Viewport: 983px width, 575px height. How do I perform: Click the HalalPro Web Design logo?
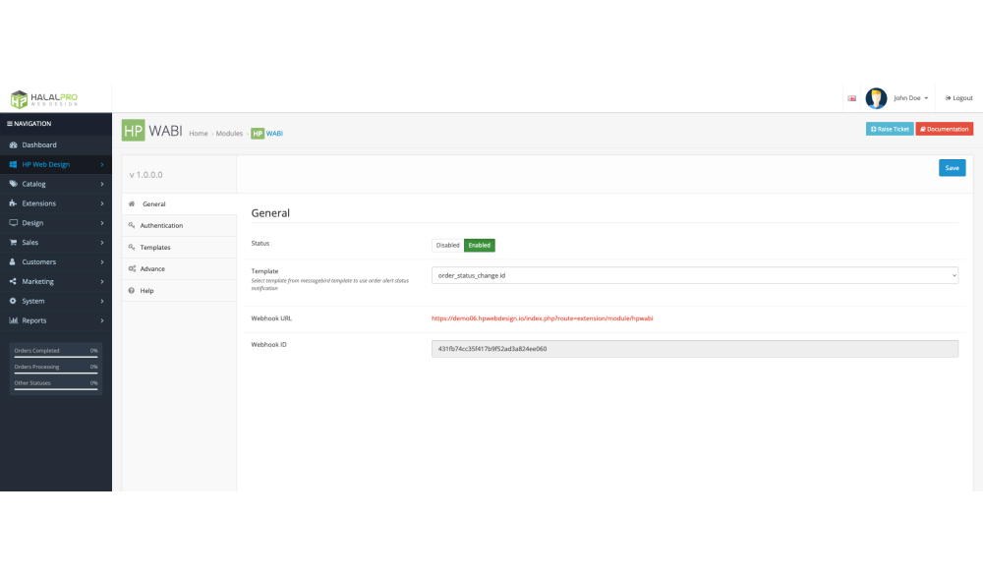point(43,98)
